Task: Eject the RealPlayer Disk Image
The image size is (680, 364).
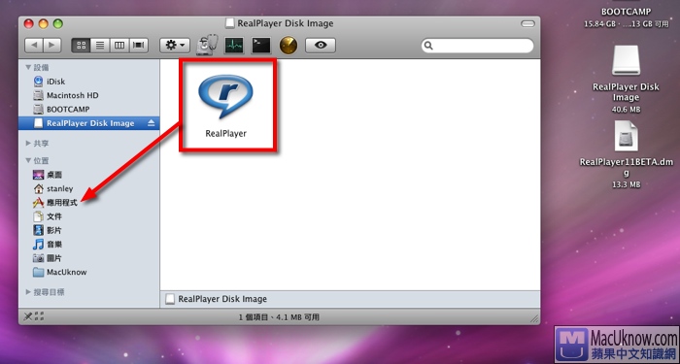Action: click(151, 123)
